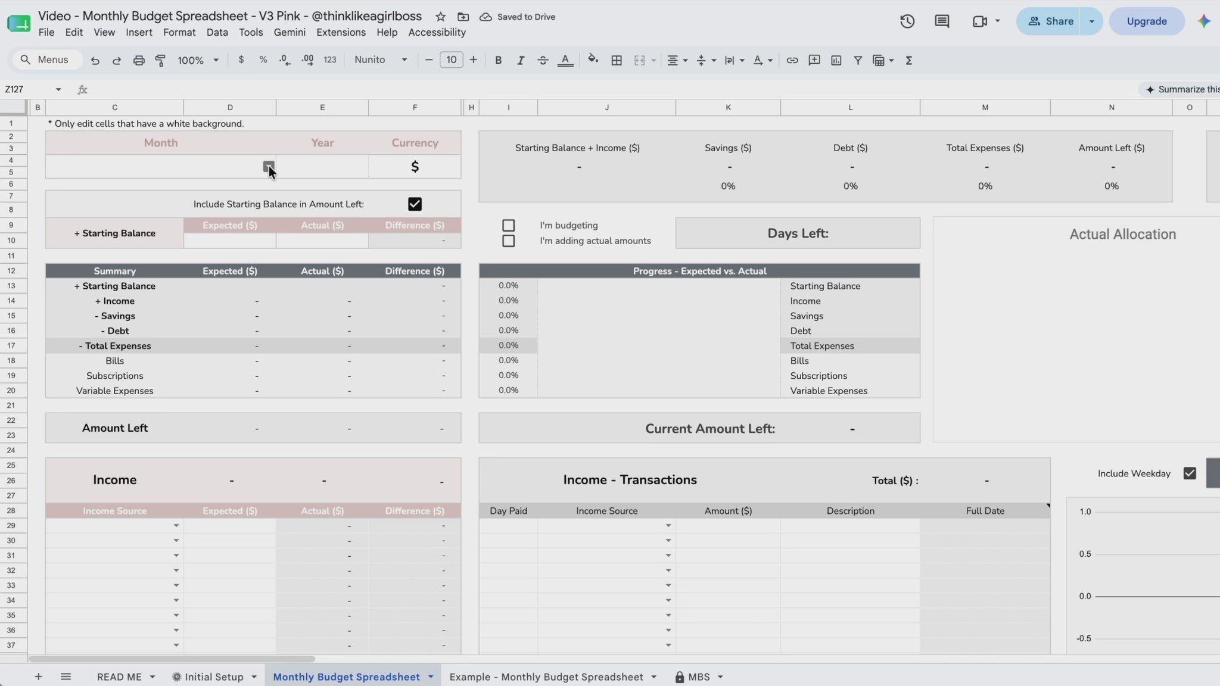The image size is (1220, 686).
Task: Add a new sheet with plus icon
Action: [x=38, y=676]
